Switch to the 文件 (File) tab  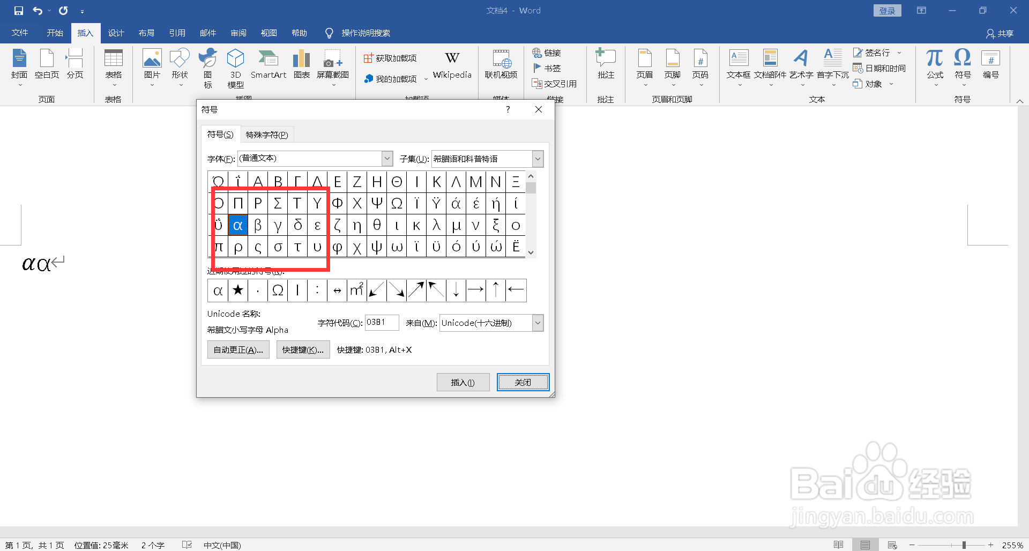pyautogui.click(x=20, y=33)
